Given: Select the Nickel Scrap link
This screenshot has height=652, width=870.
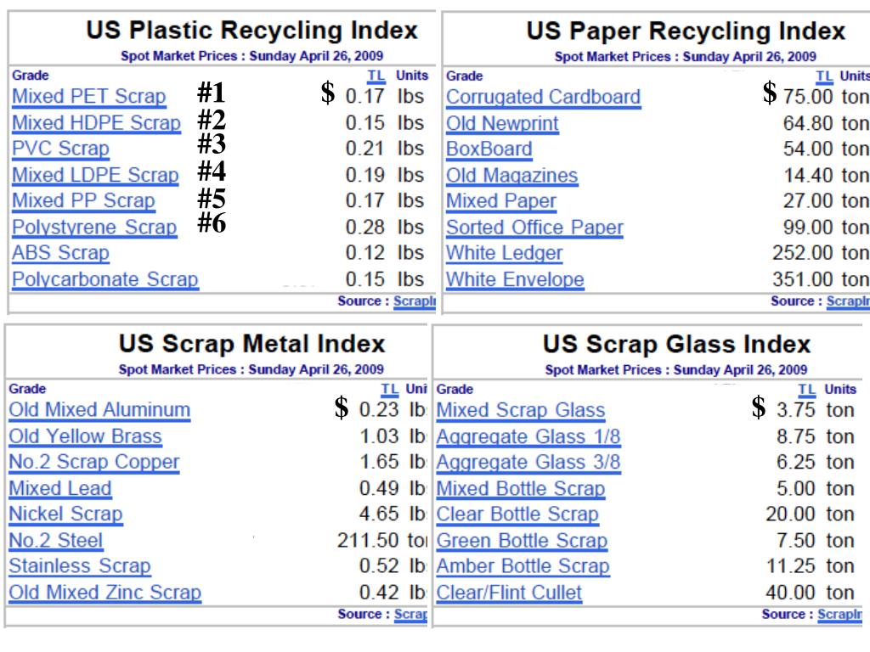Looking at the screenshot, I should coord(65,514).
